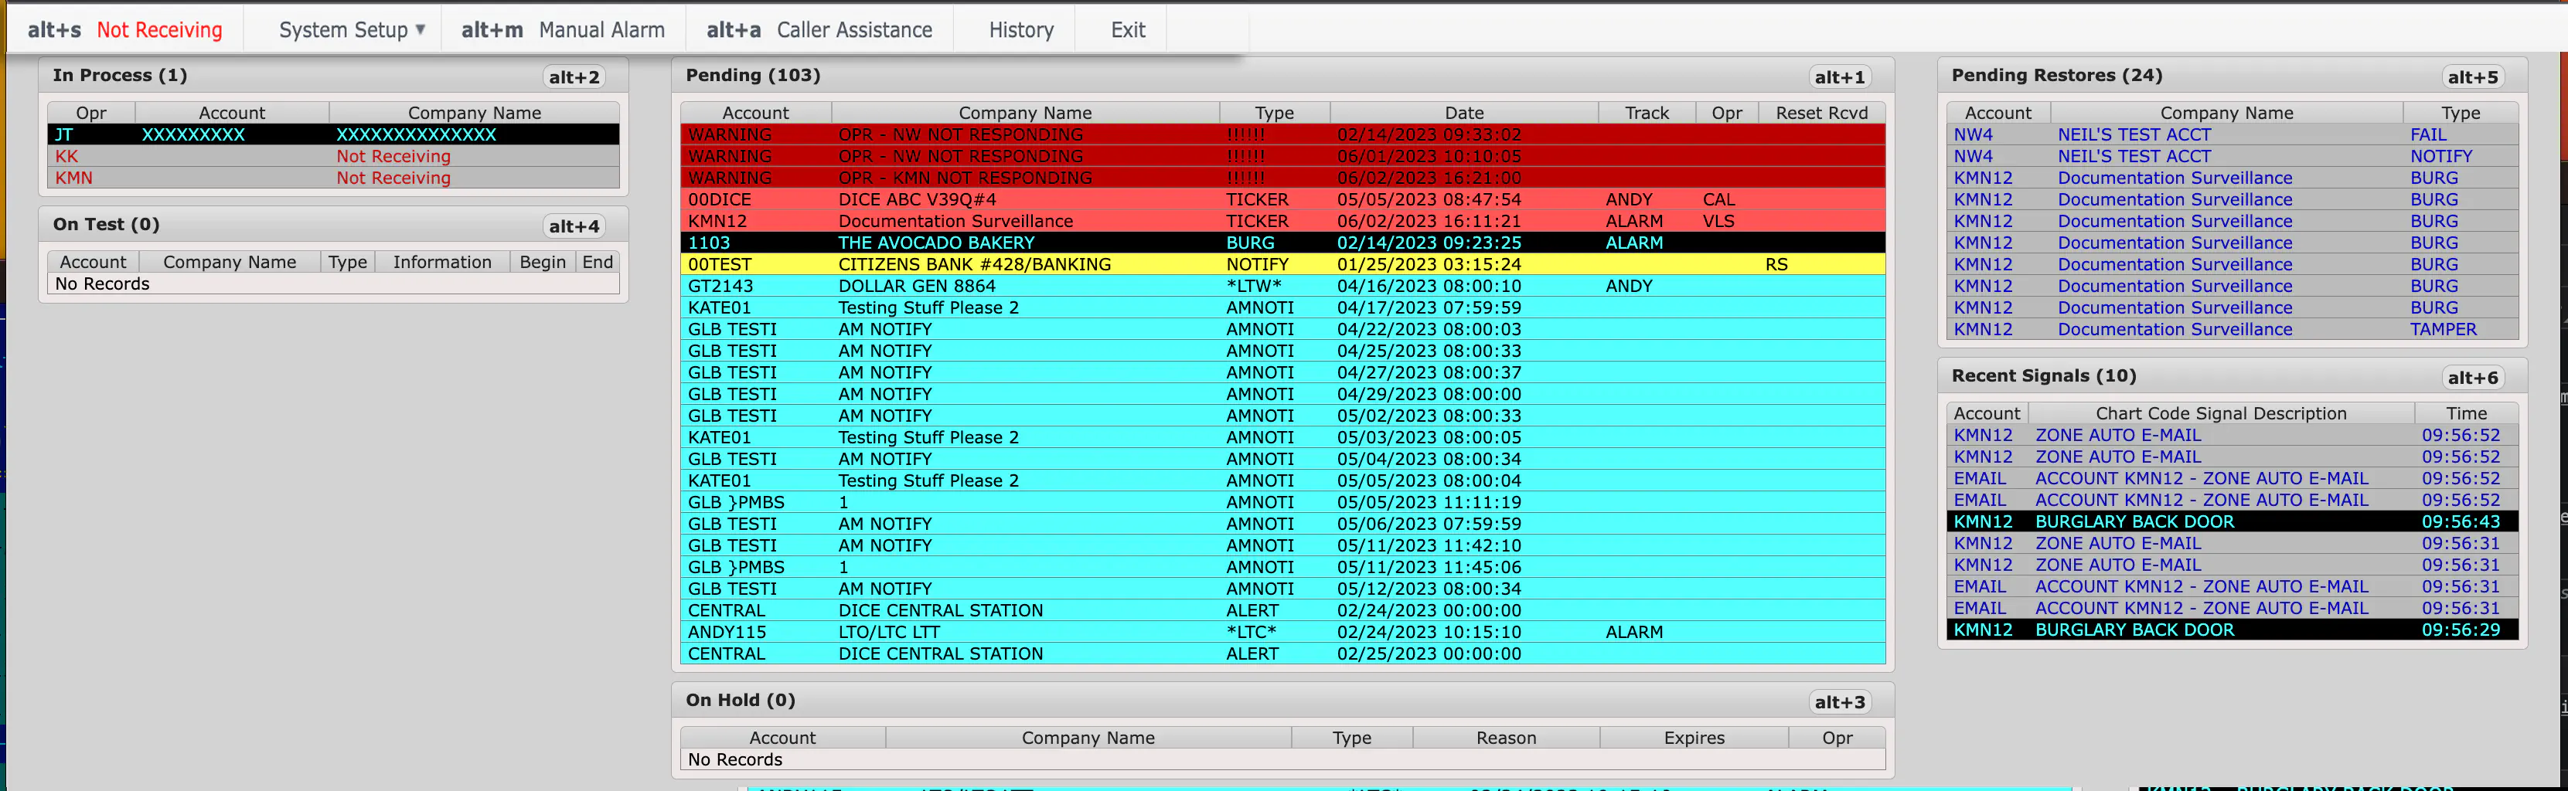This screenshot has width=2568, height=791.
Task: Click the alt+5 Pending Restores shortcut button
Action: (x=2472, y=76)
